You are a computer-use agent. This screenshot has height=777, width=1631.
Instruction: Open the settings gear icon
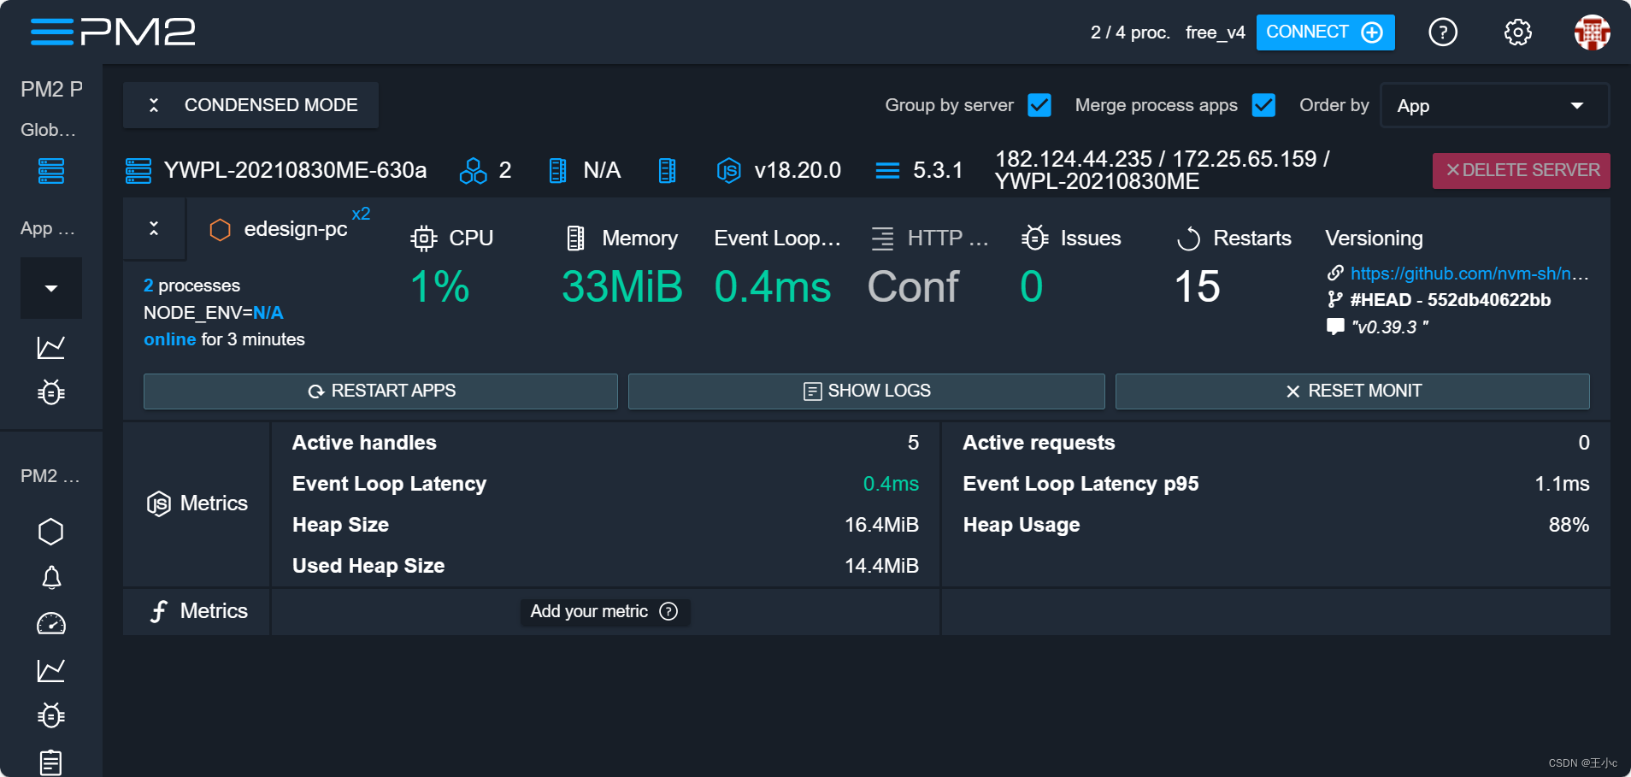[1517, 32]
